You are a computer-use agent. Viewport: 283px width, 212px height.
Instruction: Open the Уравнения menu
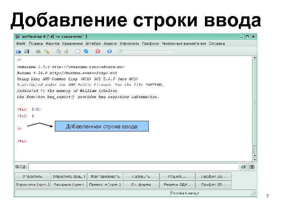point(72,44)
